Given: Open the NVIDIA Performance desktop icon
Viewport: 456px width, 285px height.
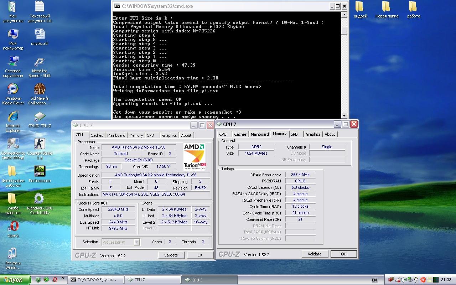Looking at the screenshot, I should click(x=40, y=173).
